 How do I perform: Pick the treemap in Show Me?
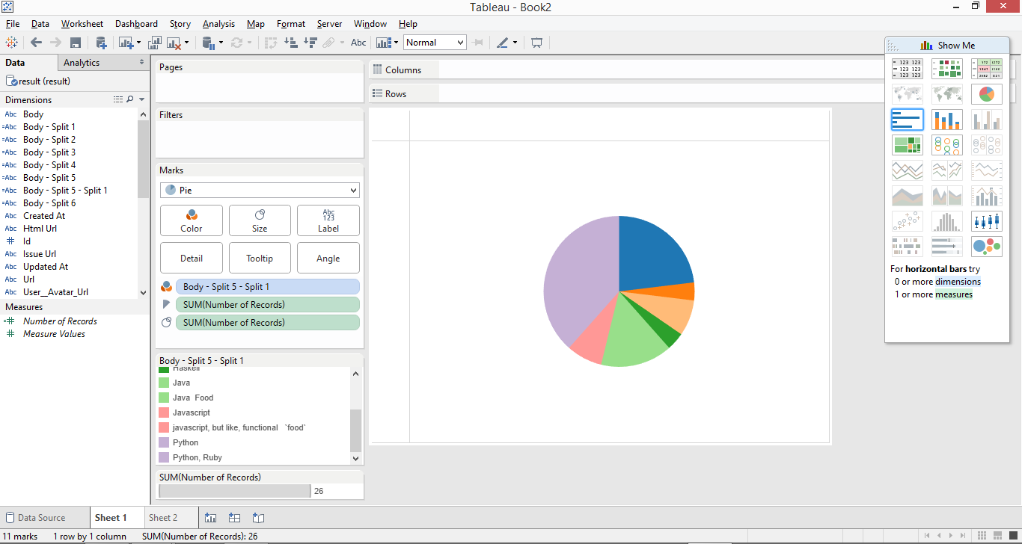908,145
